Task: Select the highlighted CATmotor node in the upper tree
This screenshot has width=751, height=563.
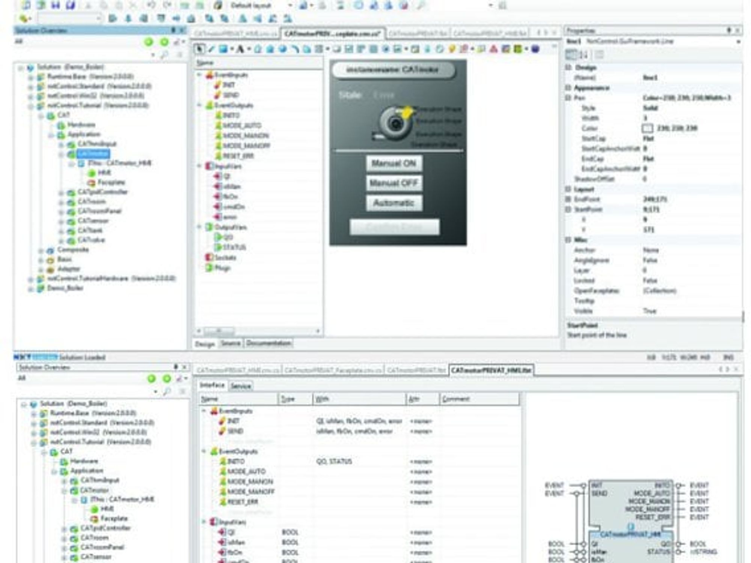Action: (93, 153)
